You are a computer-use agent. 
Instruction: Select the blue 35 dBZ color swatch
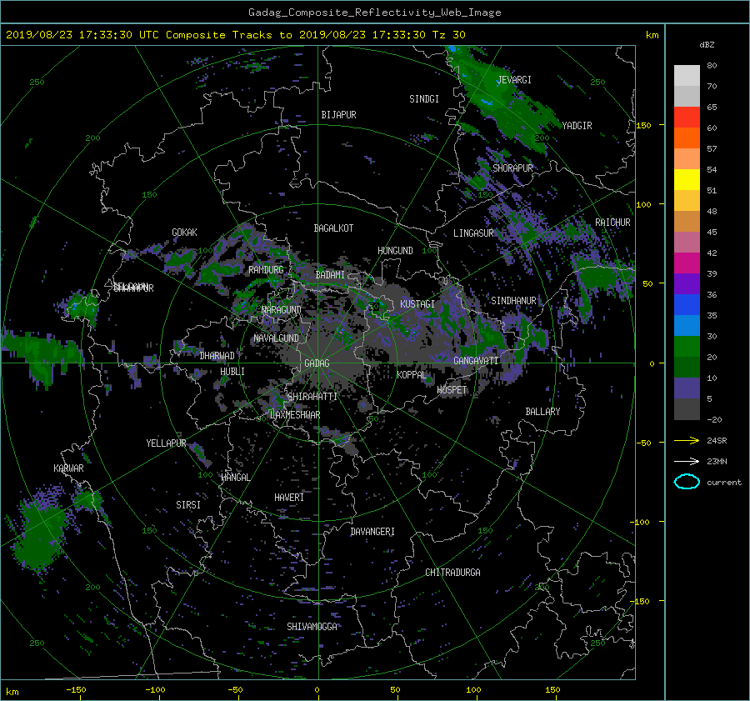coord(687,305)
